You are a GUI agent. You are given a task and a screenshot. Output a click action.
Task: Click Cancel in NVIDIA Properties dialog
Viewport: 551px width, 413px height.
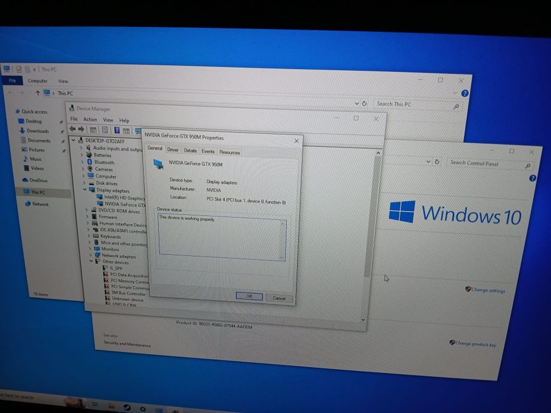click(x=279, y=298)
